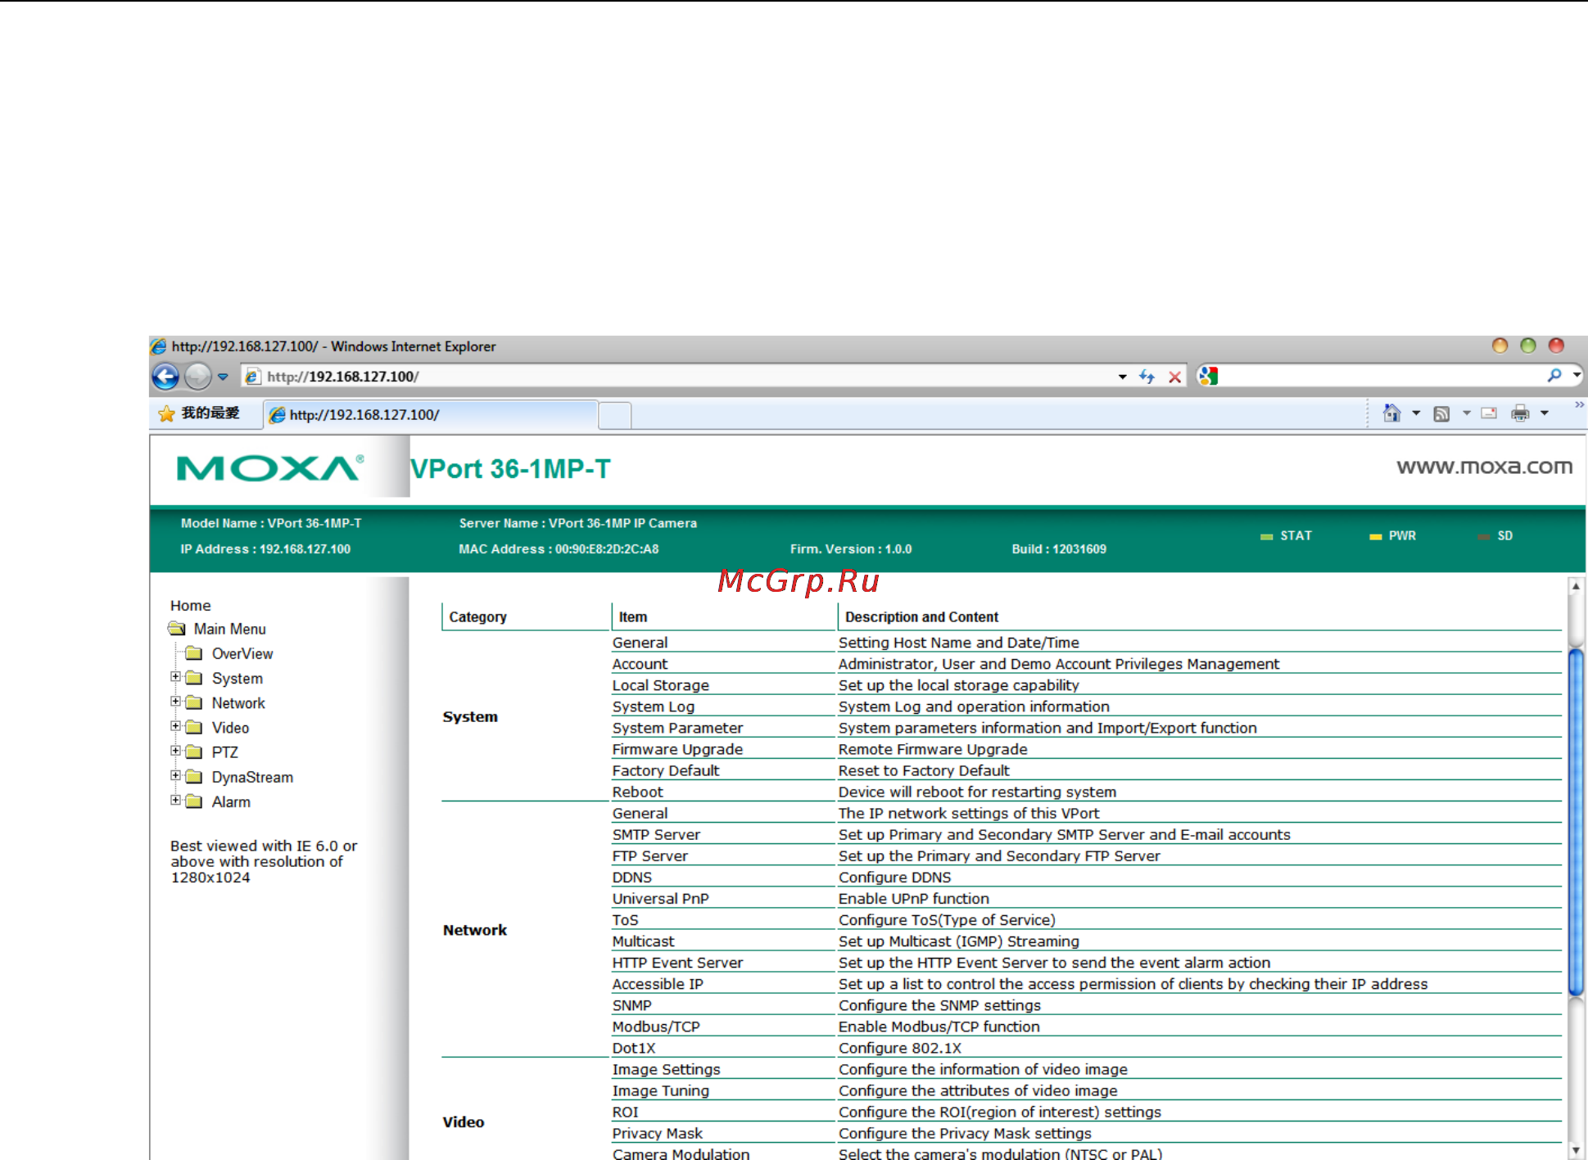The height and width of the screenshot is (1160, 1588).
Task: Expand the DynaStream folder node
Action: [175, 774]
